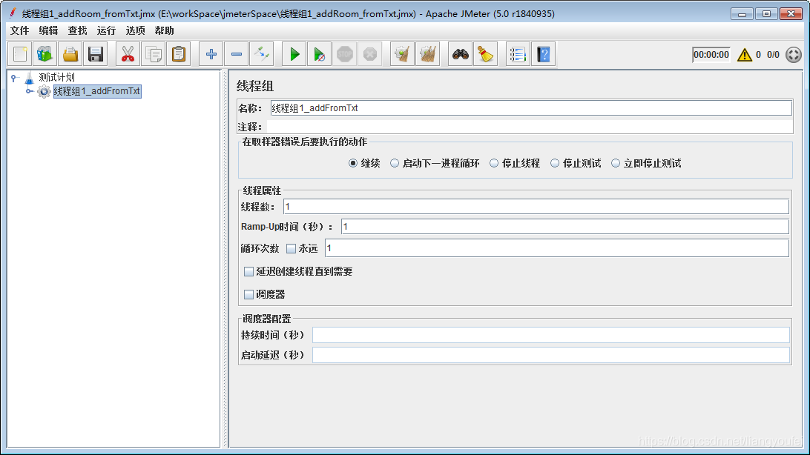The image size is (810, 455).
Task: Click the Copy icon
Action: click(x=154, y=54)
